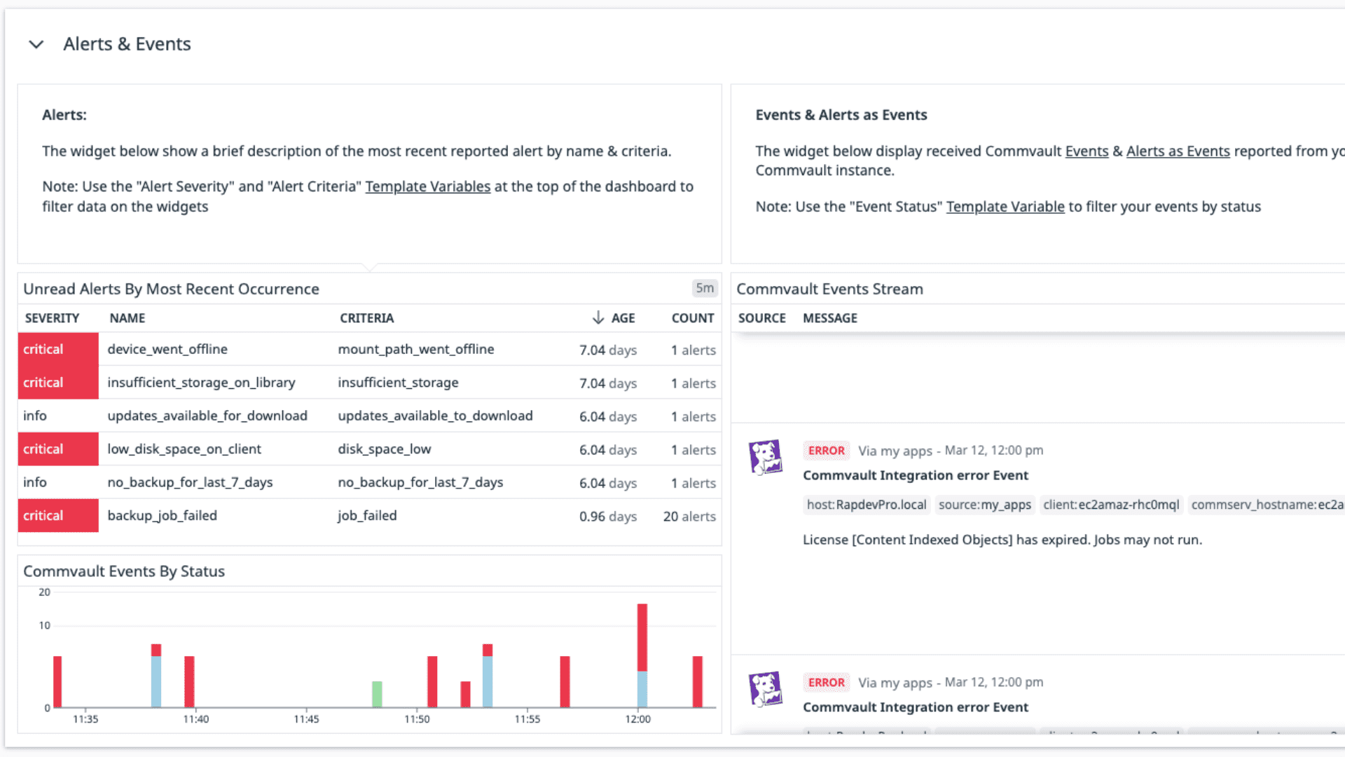Sort by the AGE column arrow icon
This screenshot has height=757, width=1345.
(598, 318)
